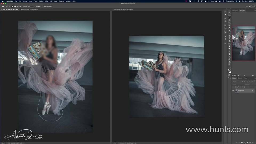Choose New selection mode button
Screen dimensions: 256x144
tap(13, 6)
